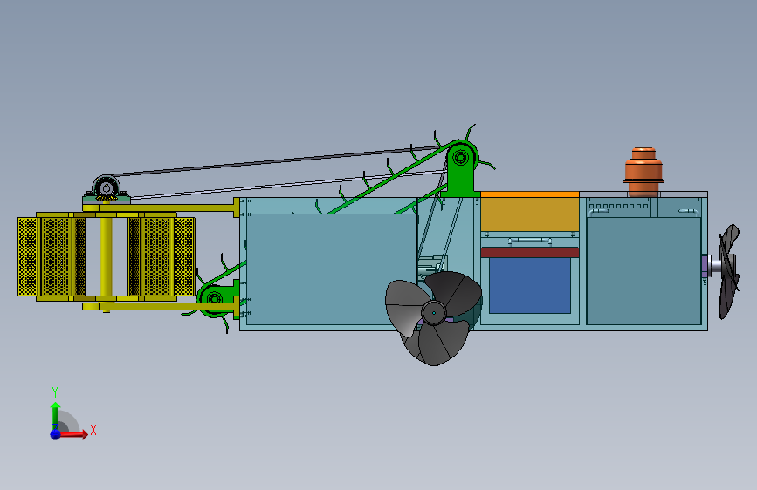Image resolution: width=757 pixels, height=490 pixels.
Task: Click the blue Z axis ball of triad
Action: point(55,434)
